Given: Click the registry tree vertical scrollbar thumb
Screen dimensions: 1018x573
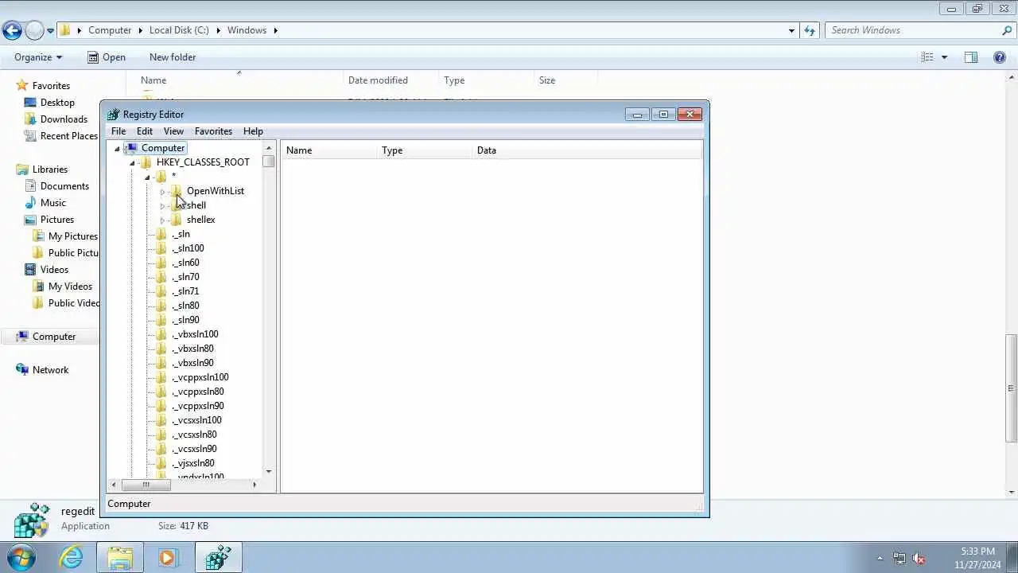Looking at the screenshot, I should pos(269,161).
